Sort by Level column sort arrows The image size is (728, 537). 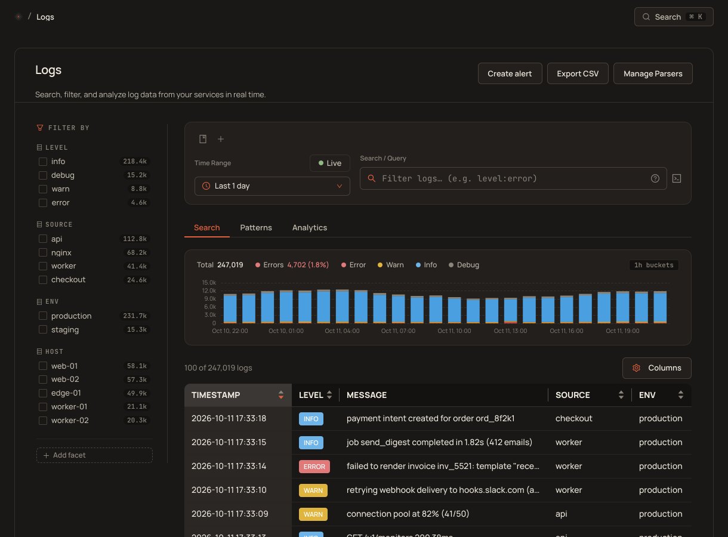coord(329,395)
